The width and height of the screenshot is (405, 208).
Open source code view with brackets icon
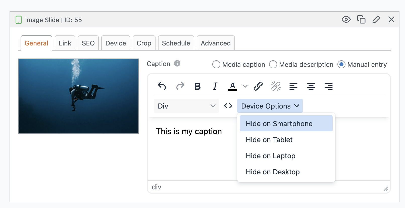click(228, 106)
